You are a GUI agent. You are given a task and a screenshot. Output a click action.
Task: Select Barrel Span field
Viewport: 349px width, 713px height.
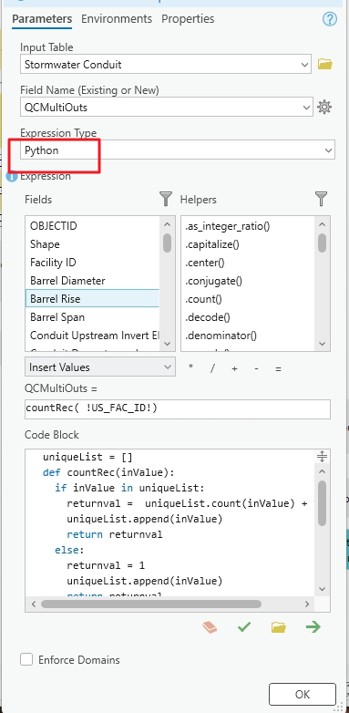pyautogui.click(x=93, y=317)
